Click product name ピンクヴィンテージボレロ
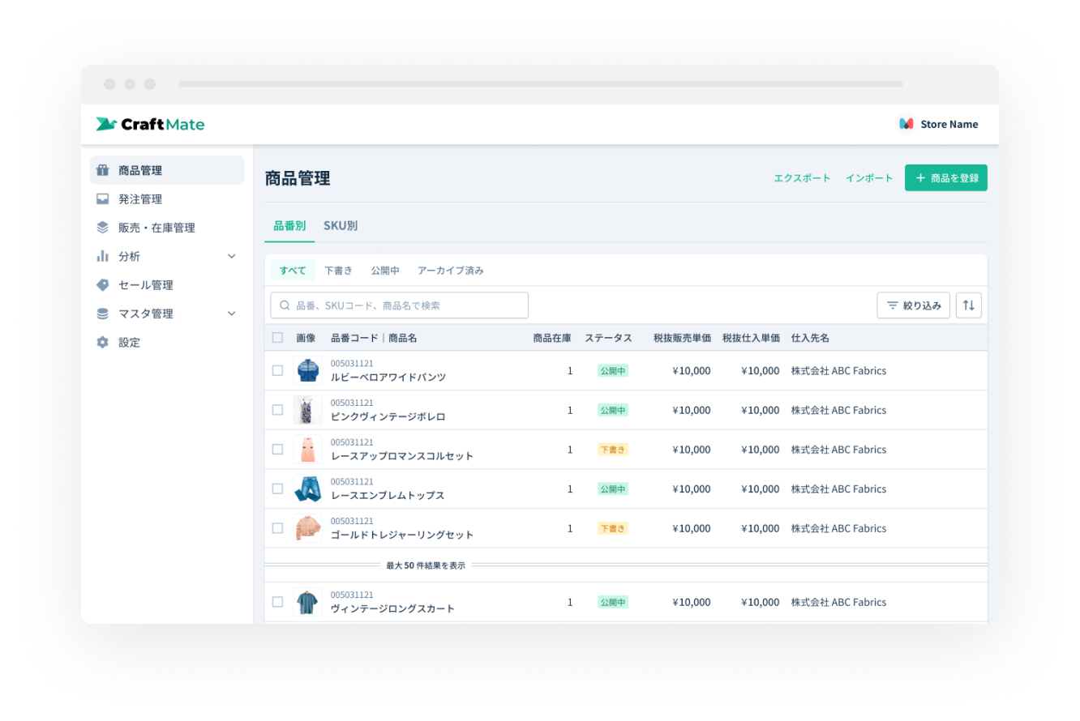This screenshot has height=721, width=1080. point(388,416)
